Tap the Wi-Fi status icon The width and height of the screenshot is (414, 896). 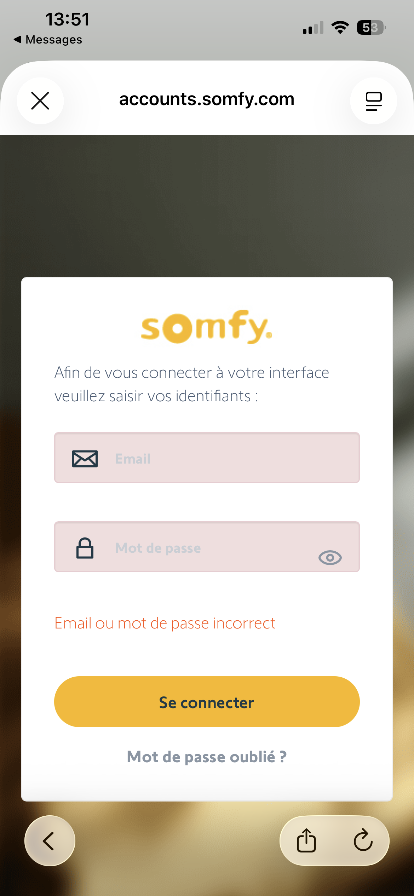tap(340, 28)
